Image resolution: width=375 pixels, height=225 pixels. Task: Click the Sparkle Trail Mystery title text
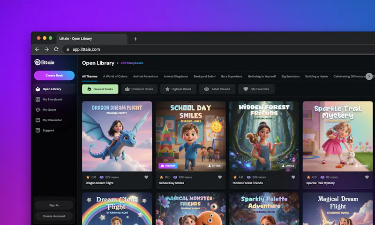click(321, 183)
